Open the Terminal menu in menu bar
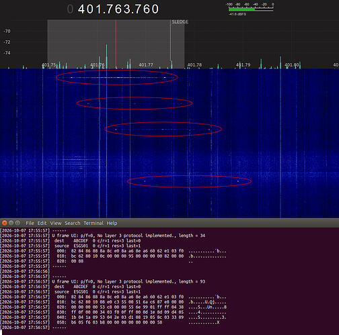The width and height of the screenshot is (339, 335). [93, 223]
